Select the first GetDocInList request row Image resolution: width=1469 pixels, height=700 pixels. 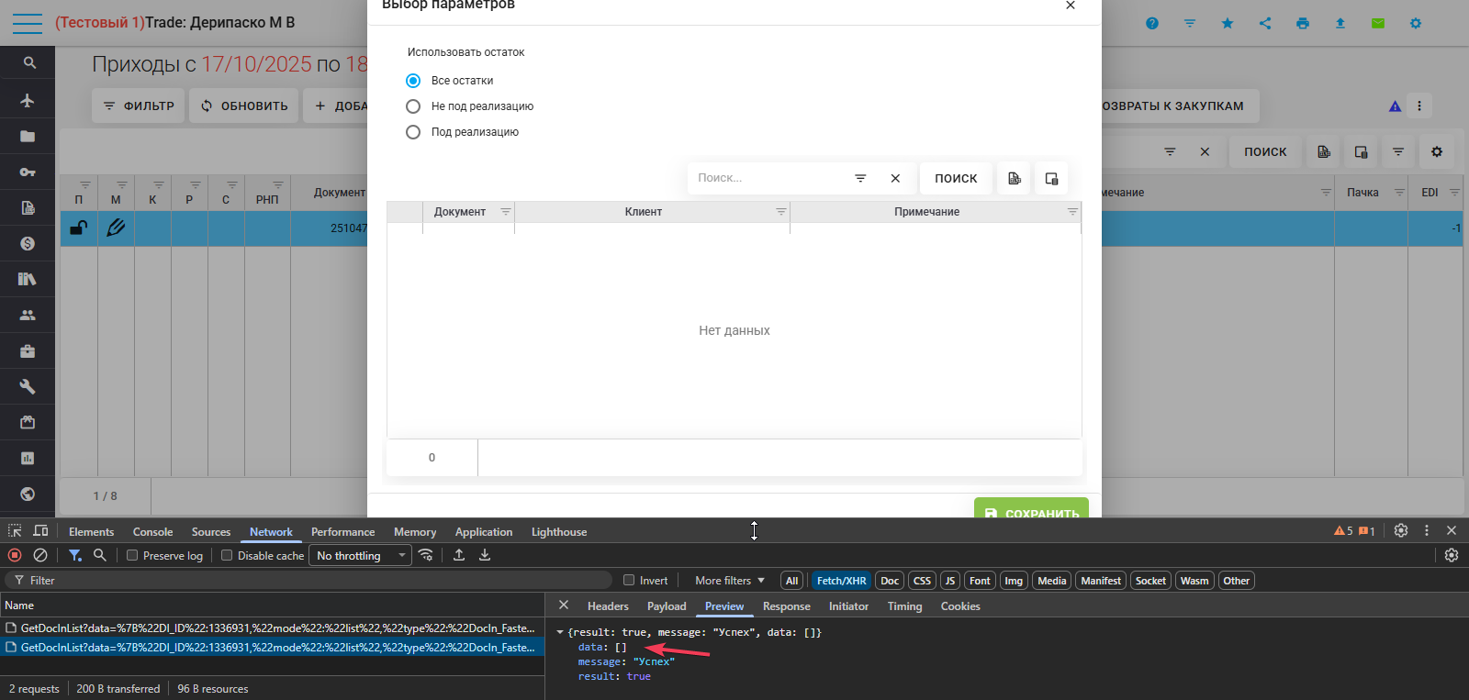[x=272, y=628]
